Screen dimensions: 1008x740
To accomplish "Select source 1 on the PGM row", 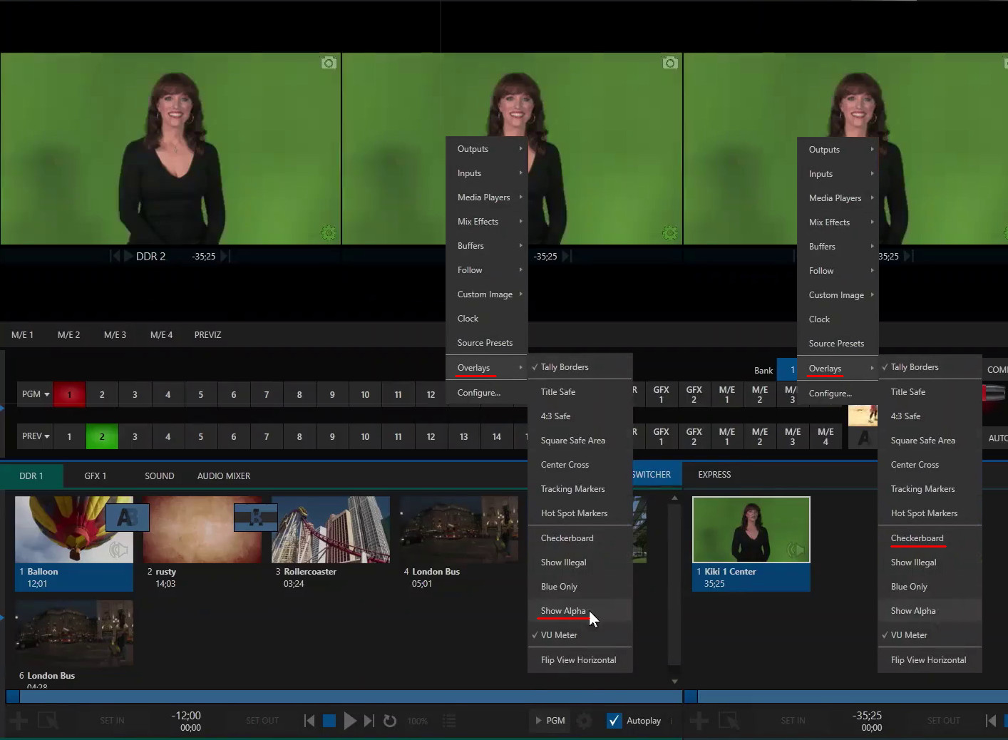I will tap(69, 394).
